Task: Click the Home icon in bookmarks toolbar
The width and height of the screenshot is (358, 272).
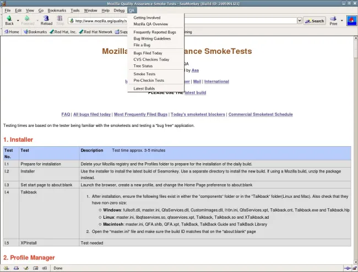Action: point(11,32)
